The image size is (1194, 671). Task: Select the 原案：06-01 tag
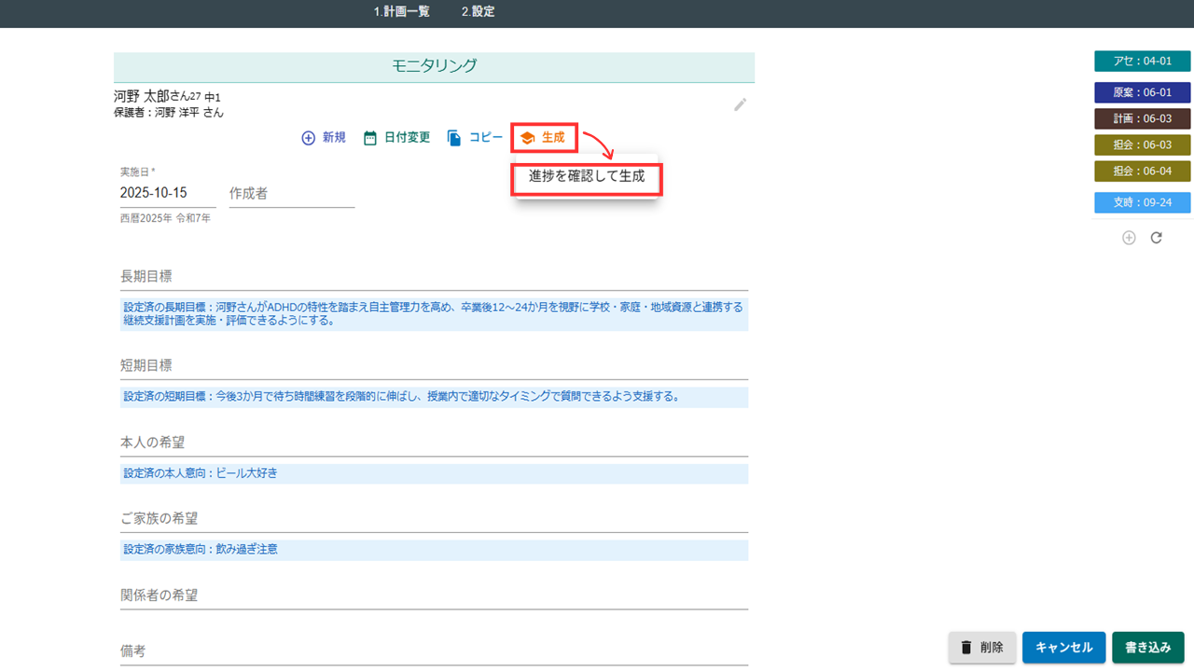point(1142,93)
